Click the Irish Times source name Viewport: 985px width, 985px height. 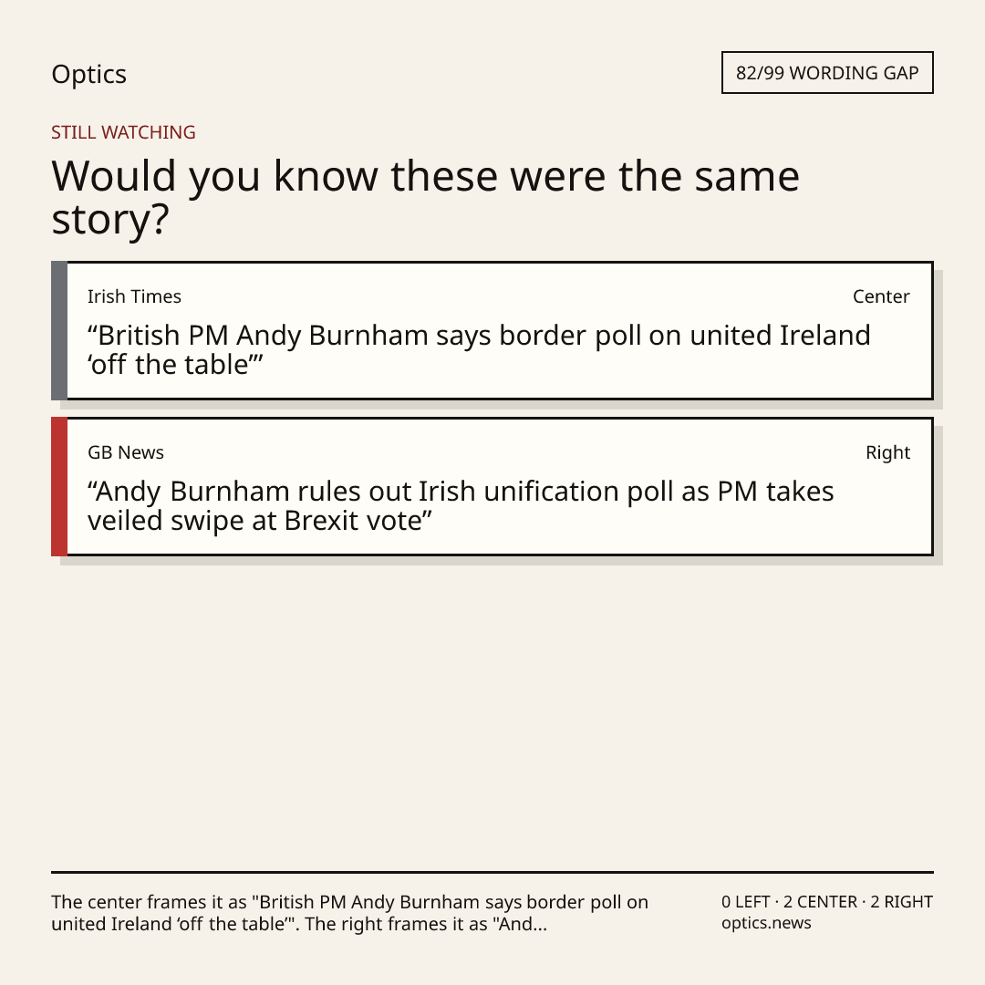134,296
